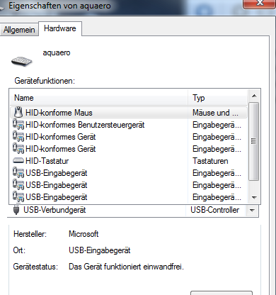Sort list by Name column header

click(x=98, y=98)
